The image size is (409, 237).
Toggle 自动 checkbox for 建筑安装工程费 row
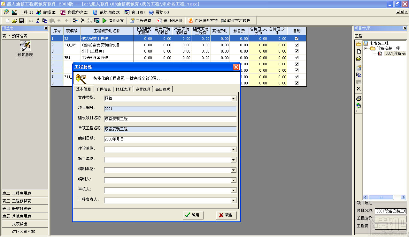coord(297,39)
